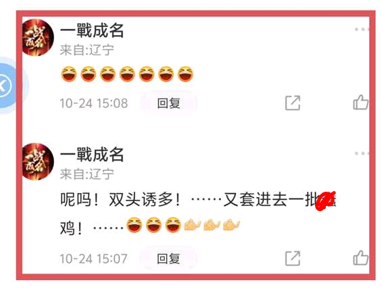The height and width of the screenshot is (297, 382).
Task: Open username 一戰成名 on first comment
Action: (92, 30)
